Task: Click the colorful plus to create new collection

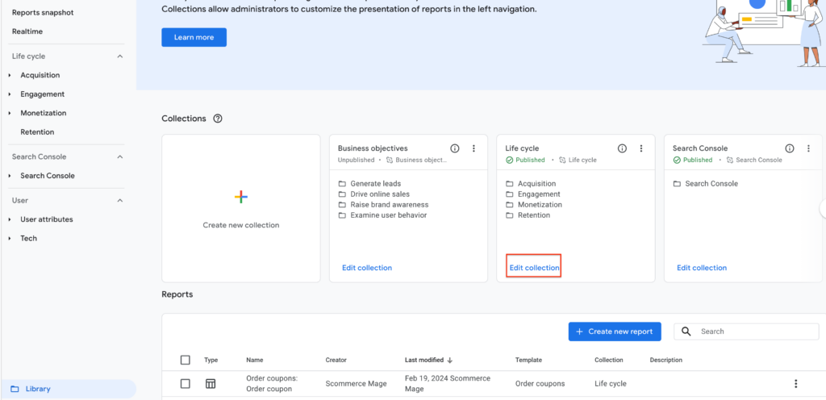Action: click(241, 197)
